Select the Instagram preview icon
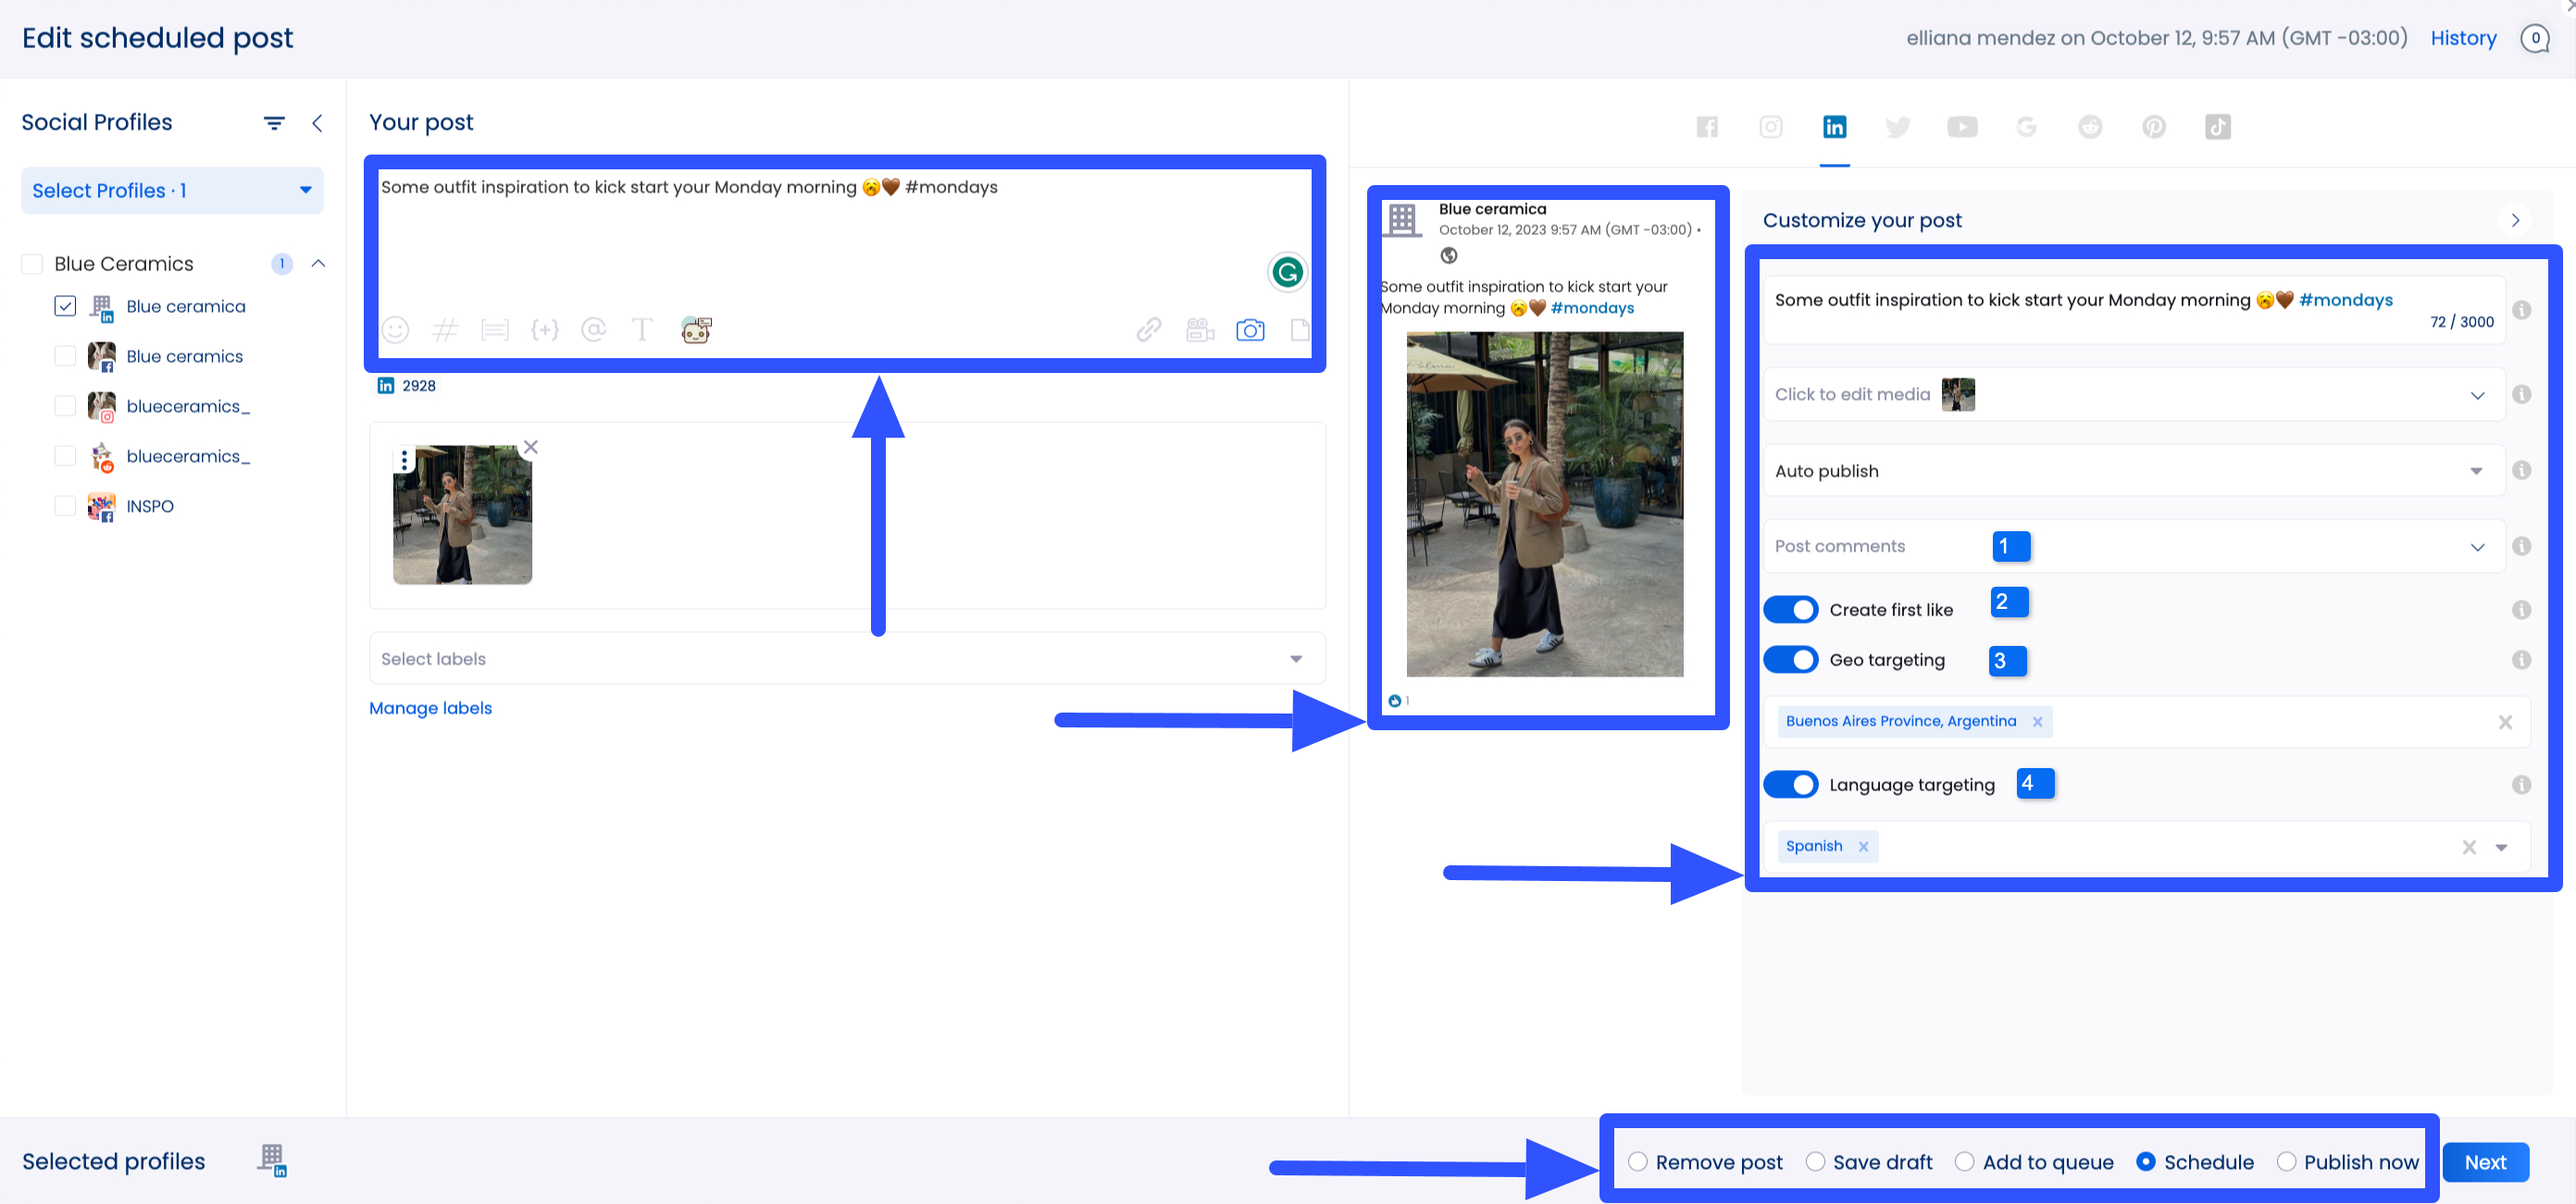The height and width of the screenshot is (1204, 2576). tap(1771, 127)
